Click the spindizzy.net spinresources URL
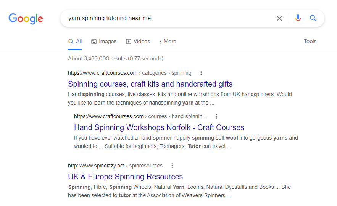The width and height of the screenshot is (337, 206). coord(115,166)
